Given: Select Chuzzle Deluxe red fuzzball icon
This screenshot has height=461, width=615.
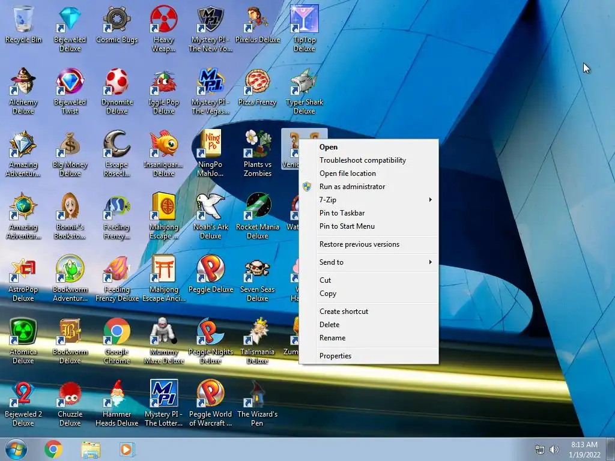Looking at the screenshot, I should click(x=70, y=394).
